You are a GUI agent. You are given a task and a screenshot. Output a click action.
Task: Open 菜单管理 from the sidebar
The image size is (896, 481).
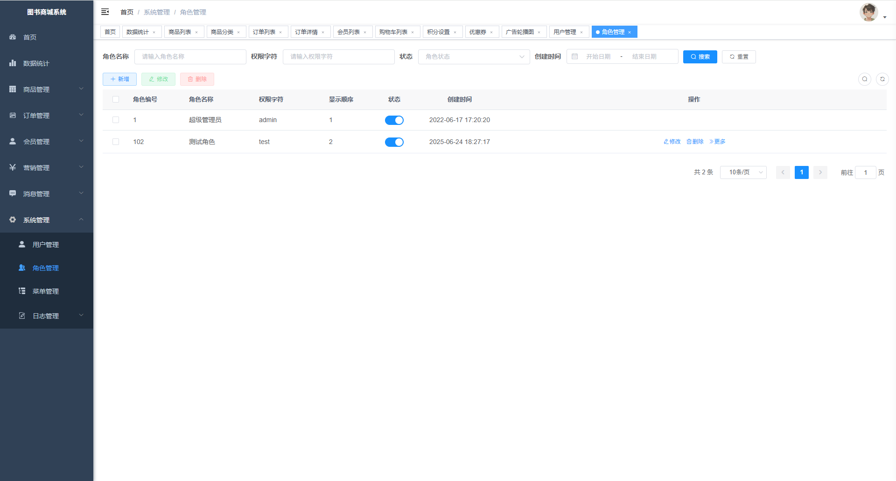pyautogui.click(x=46, y=291)
